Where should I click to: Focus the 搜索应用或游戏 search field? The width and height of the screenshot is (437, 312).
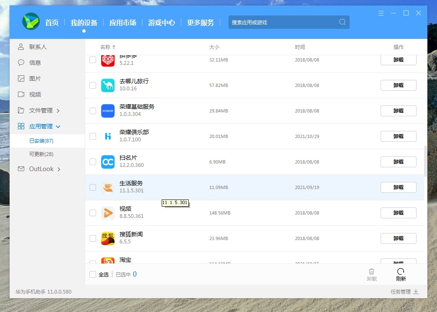click(x=289, y=22)
